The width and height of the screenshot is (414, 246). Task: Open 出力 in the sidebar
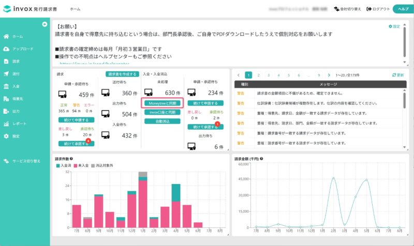(x=11, y=111)
